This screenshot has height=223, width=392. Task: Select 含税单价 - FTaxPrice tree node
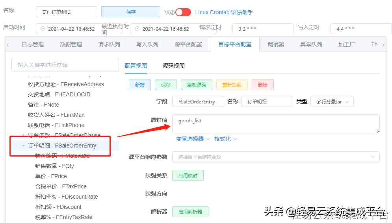61,186
